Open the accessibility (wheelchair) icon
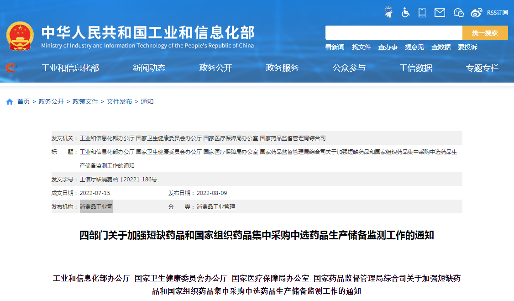514x301 pixels. pos(405,12)
